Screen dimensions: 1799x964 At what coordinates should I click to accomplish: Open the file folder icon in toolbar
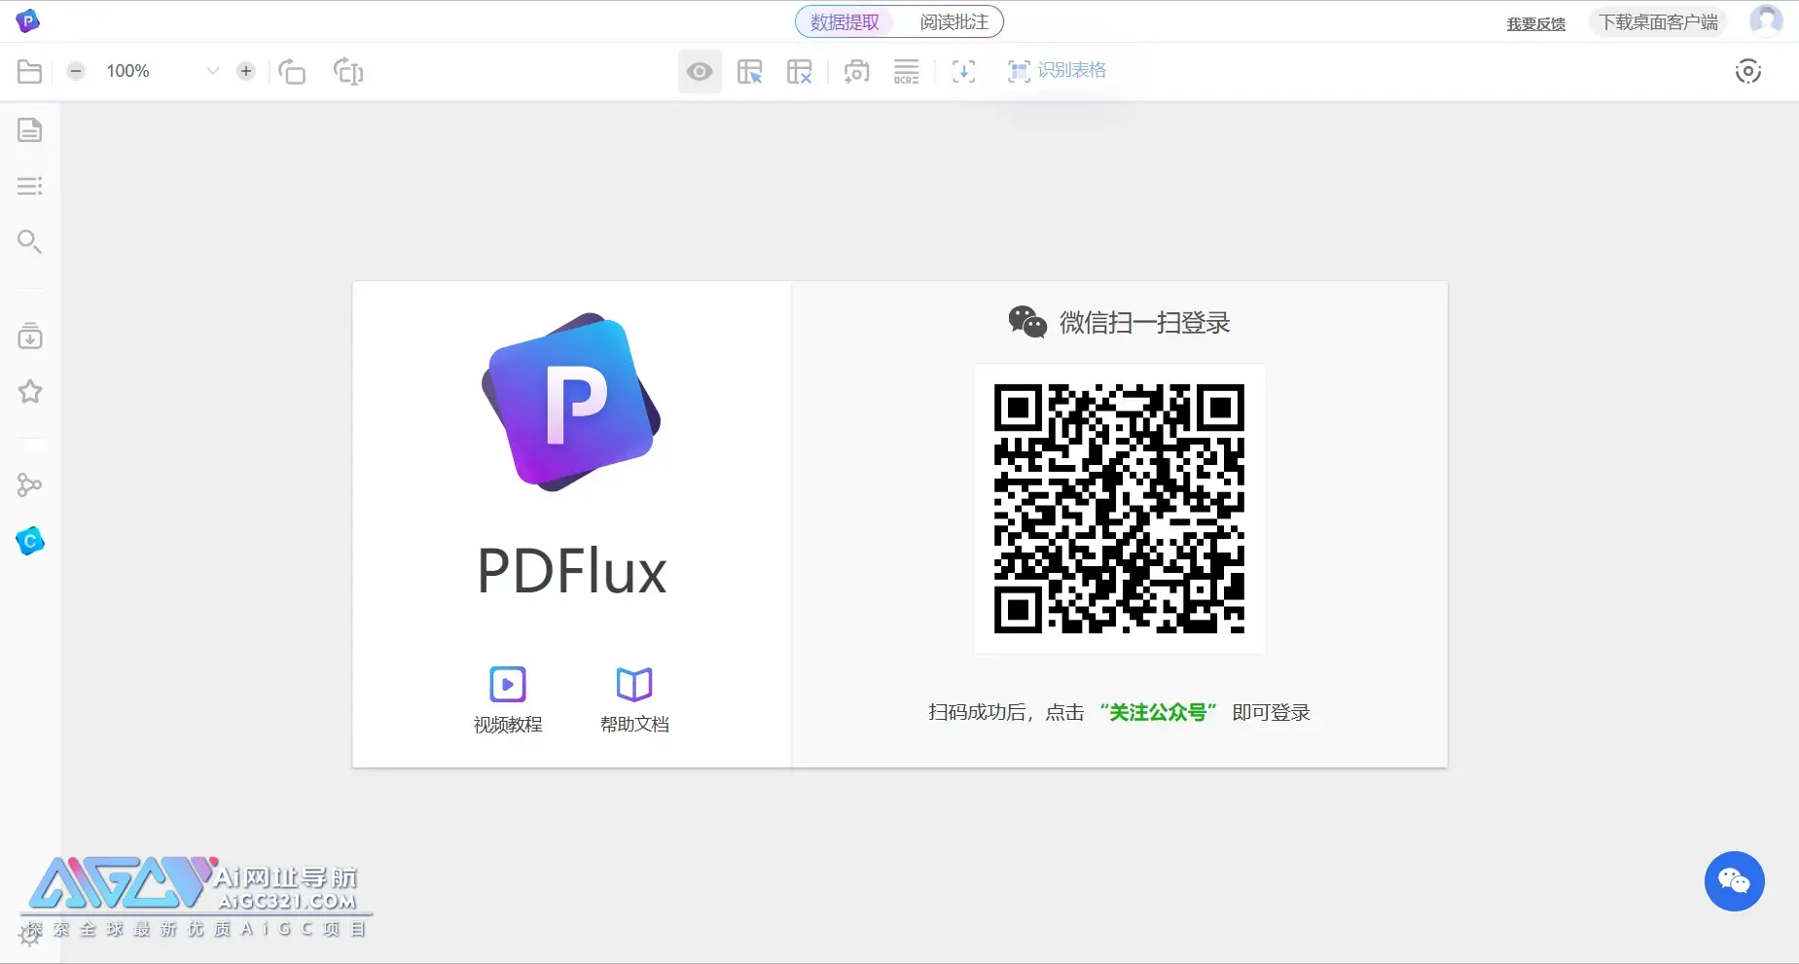(x=29, y=71)
